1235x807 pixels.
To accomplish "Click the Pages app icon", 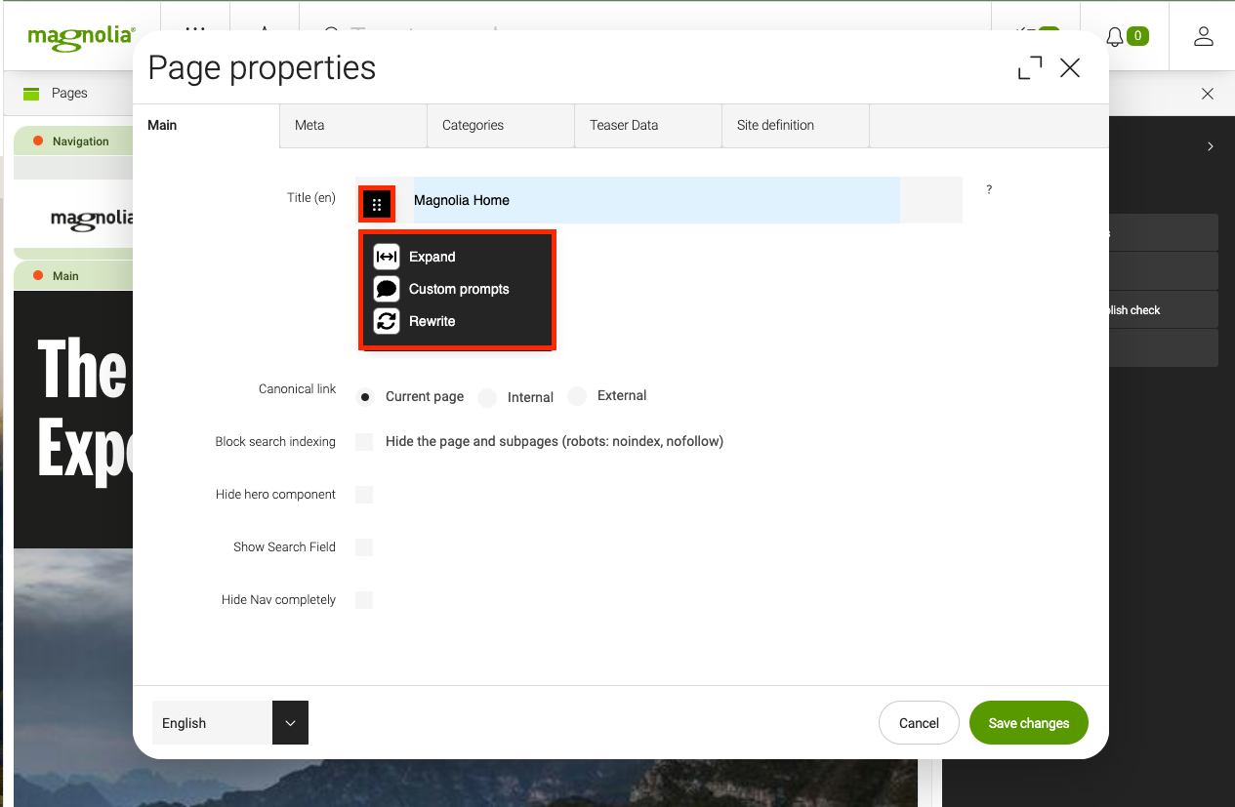I will click(31, 94).
